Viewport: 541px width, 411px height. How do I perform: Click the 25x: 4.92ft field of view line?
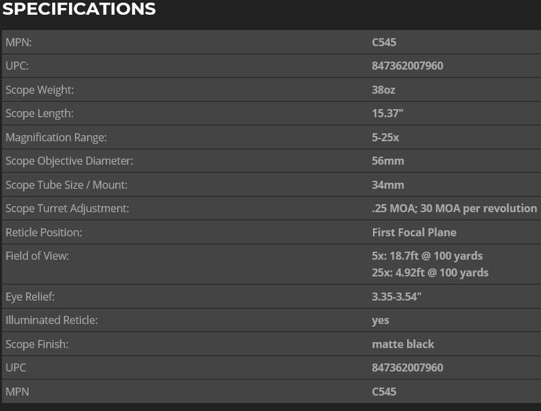(430, 272)
